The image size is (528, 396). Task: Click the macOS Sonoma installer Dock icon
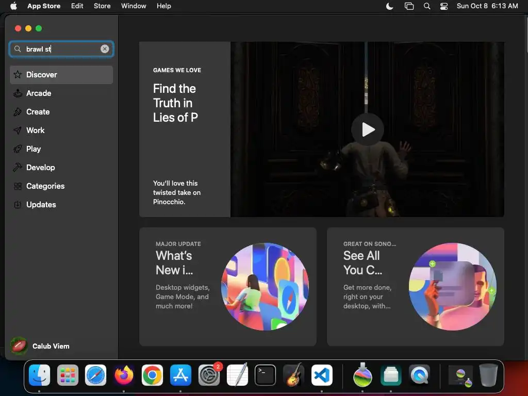[362, 375]
